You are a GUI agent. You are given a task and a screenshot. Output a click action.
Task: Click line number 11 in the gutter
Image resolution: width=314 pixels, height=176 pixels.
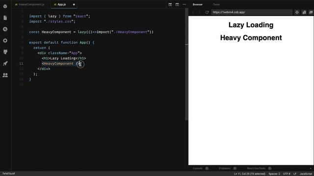21,64
